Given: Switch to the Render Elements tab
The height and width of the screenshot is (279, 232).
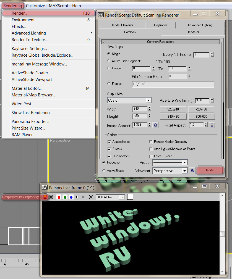Looking at the screenshot, I should tap(122, 25).
